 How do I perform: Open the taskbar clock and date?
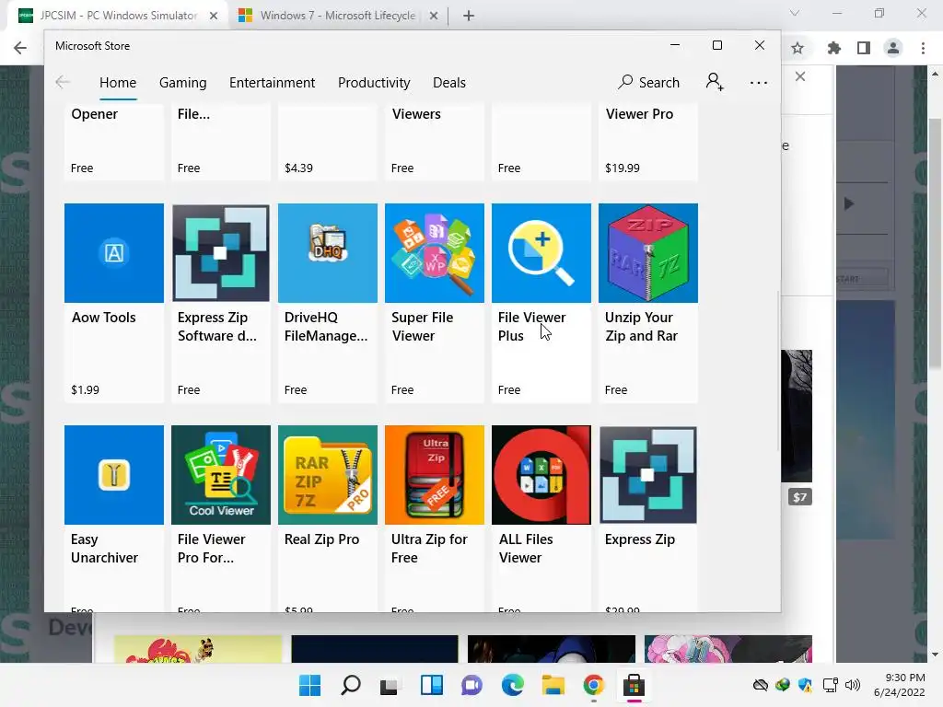coord(899,685)
